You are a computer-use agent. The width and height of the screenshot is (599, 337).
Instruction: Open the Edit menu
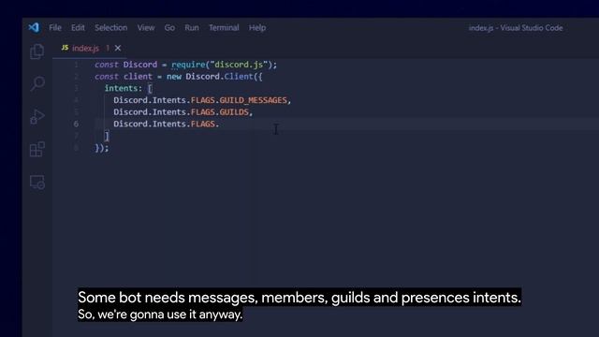(x=78, y=27)
